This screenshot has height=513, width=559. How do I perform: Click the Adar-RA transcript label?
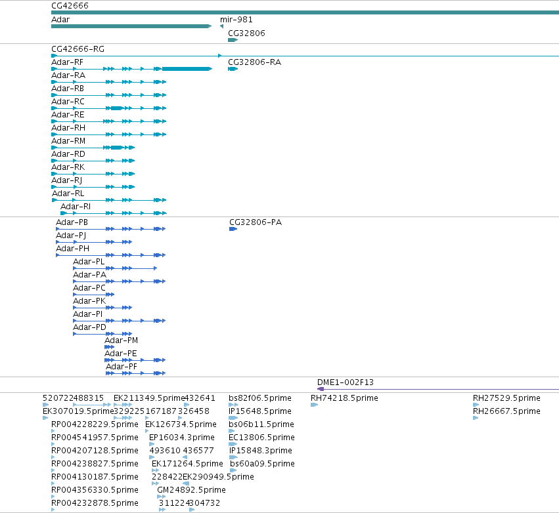(68, 75)
